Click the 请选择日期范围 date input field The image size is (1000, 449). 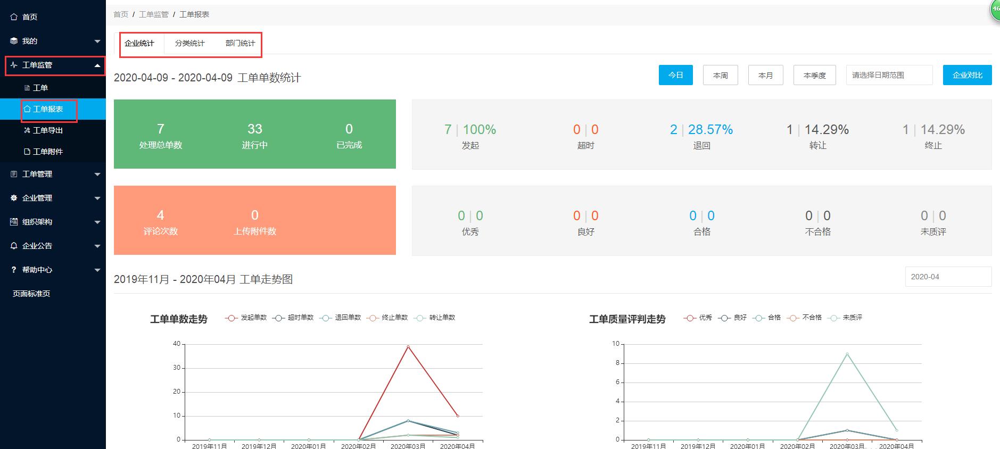pos(889,75)
